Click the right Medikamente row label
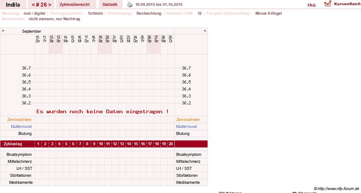This screenshot has height=193, width=361. point(188,182)
